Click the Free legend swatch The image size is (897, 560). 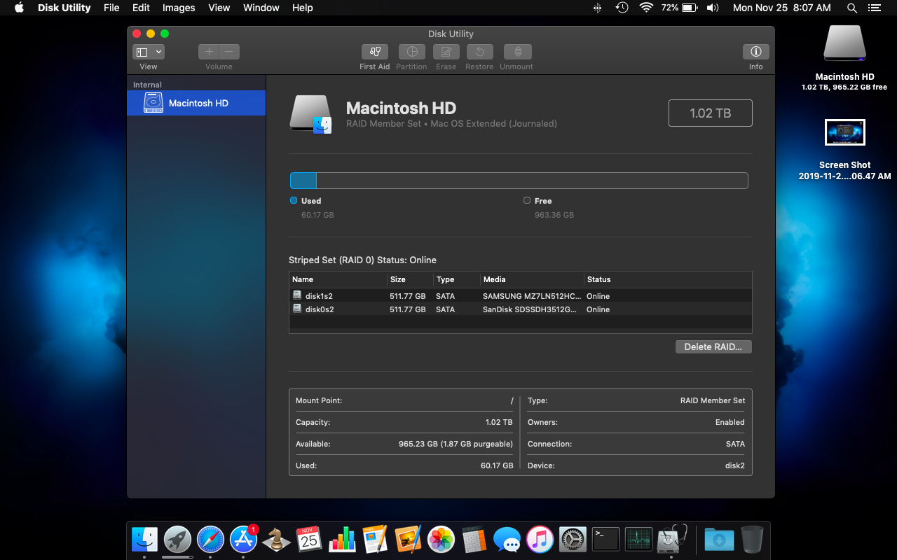527,200
